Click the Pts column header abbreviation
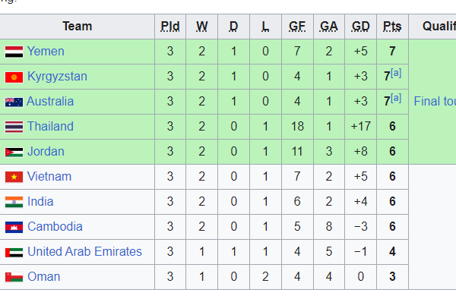This screenshot has height=299, width=456. tap(392, 27)
